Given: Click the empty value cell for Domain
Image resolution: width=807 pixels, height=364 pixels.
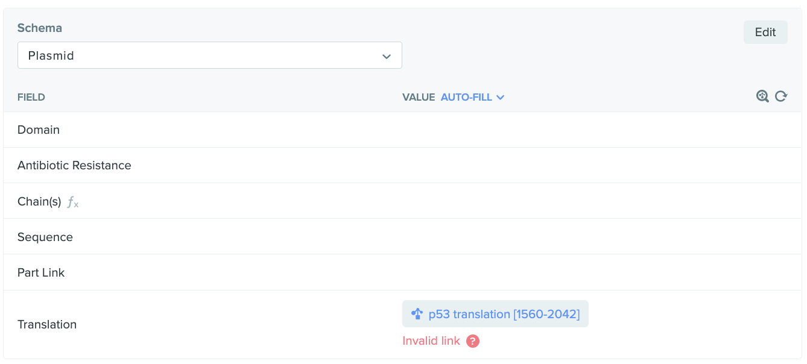Looking at the screenshot, I should 594,130.
